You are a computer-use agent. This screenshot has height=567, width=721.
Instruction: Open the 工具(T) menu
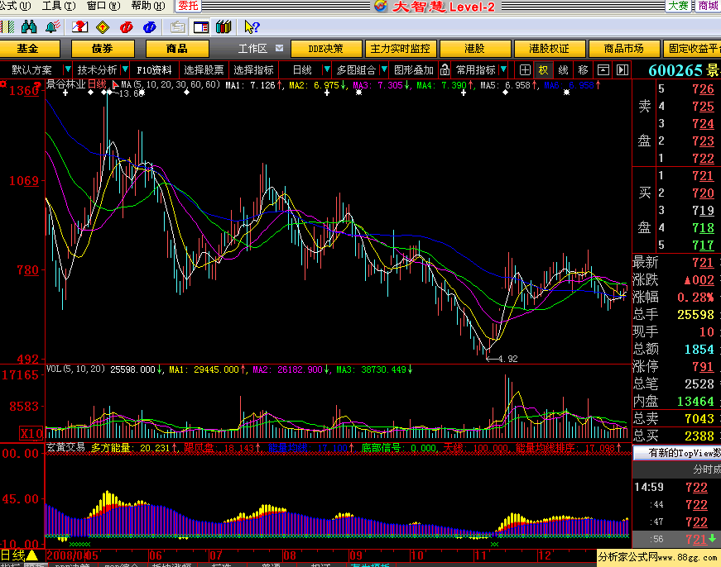pyautogui.click(x=59, y=6)
